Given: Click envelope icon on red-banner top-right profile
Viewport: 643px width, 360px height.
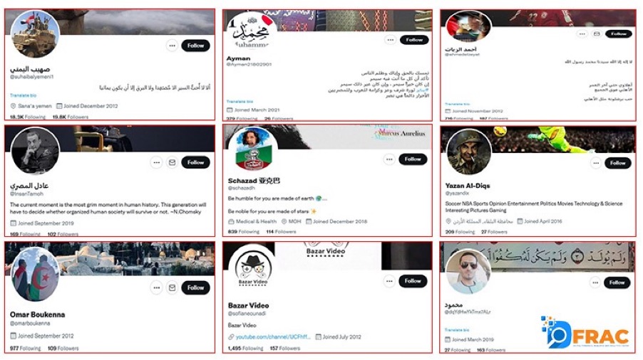Looking at the screenshot, I should point(597,33).
